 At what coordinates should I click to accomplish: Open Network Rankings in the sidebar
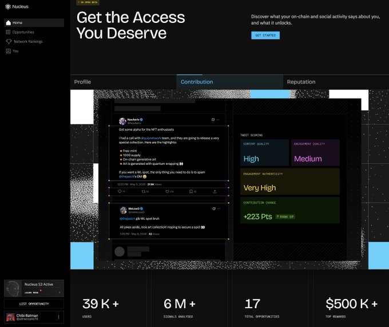click(28, 41)
